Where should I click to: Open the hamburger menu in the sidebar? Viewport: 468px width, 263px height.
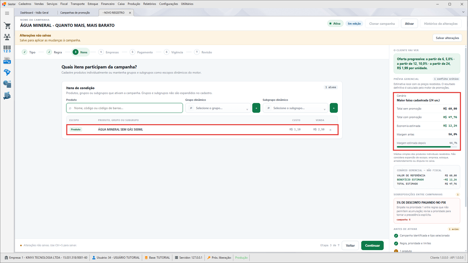click(7, 13)
